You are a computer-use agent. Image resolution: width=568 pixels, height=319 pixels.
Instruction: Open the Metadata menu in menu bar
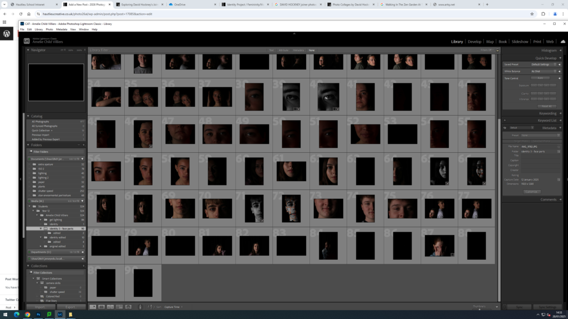click(x=62, y=29)
